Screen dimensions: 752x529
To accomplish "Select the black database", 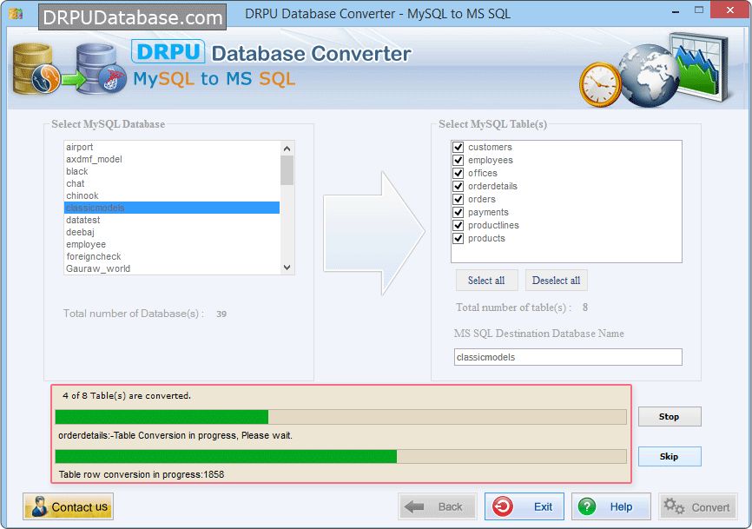I will [172, 171].
